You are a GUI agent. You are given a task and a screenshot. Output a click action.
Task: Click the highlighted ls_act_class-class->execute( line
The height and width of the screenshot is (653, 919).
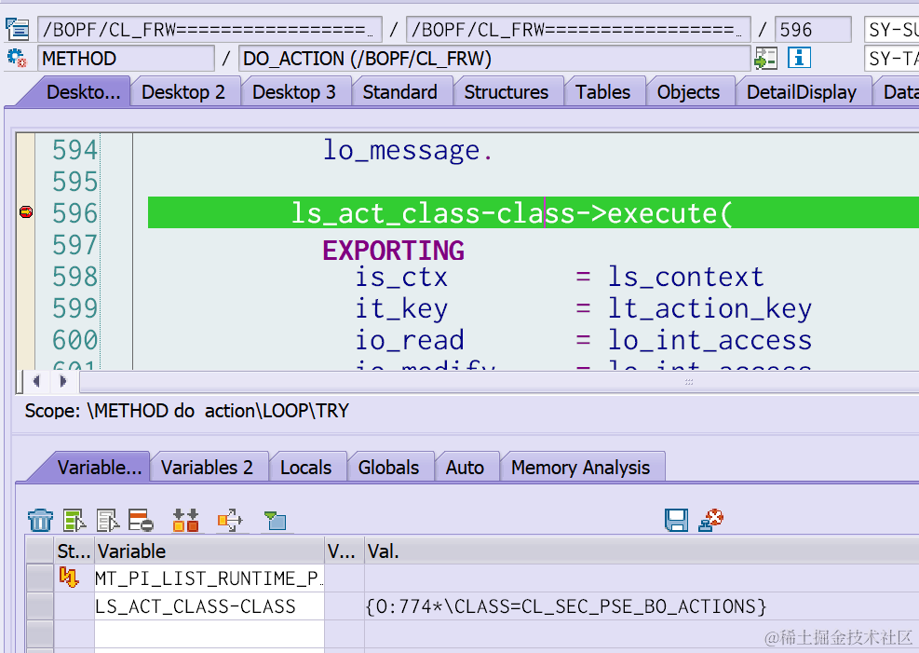tap(533, 212)
